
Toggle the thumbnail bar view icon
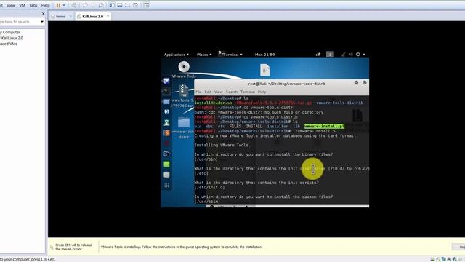119,5
